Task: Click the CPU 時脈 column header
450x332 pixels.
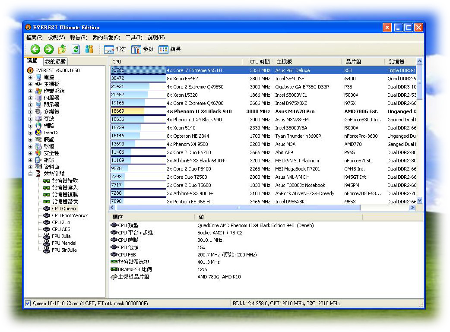Action: coord(260,62)
